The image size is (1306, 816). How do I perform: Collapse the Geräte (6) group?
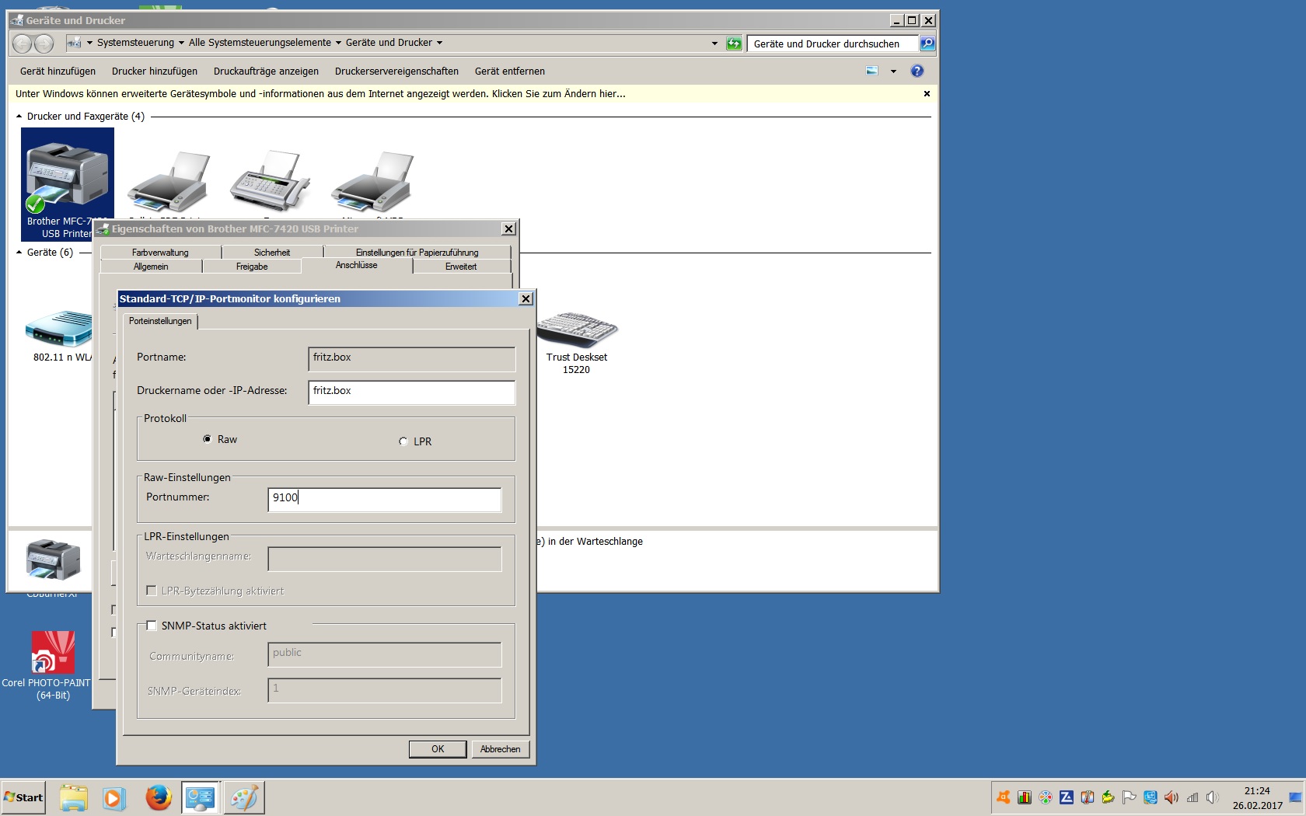(19, 252)
